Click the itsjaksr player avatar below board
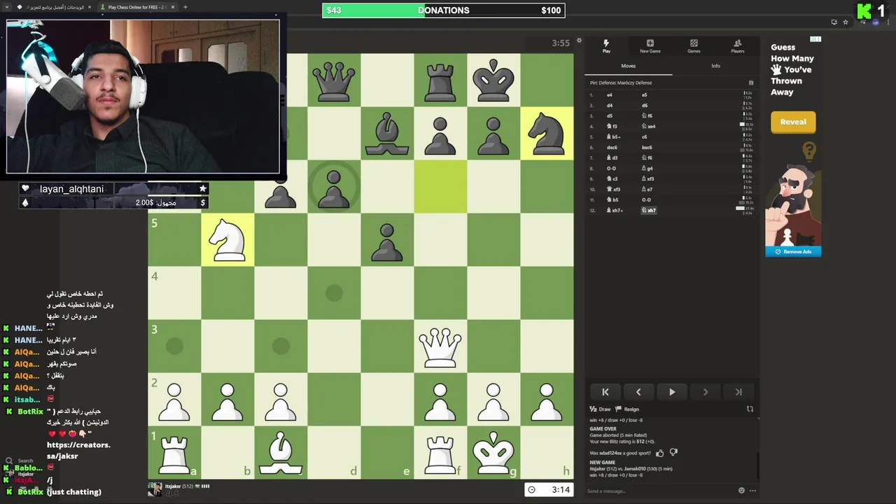 [155, 489]
